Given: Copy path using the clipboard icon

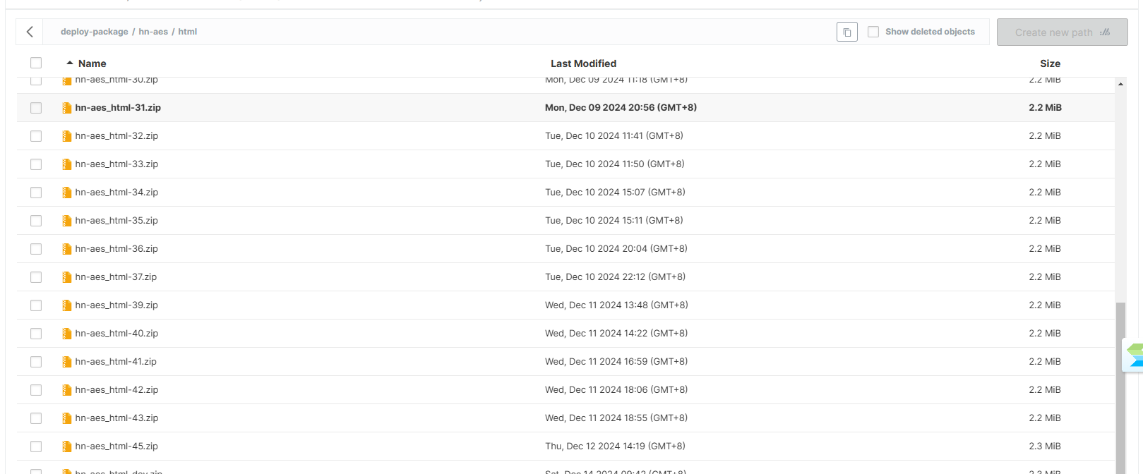Looking at the screenshot, I should 846,32.
